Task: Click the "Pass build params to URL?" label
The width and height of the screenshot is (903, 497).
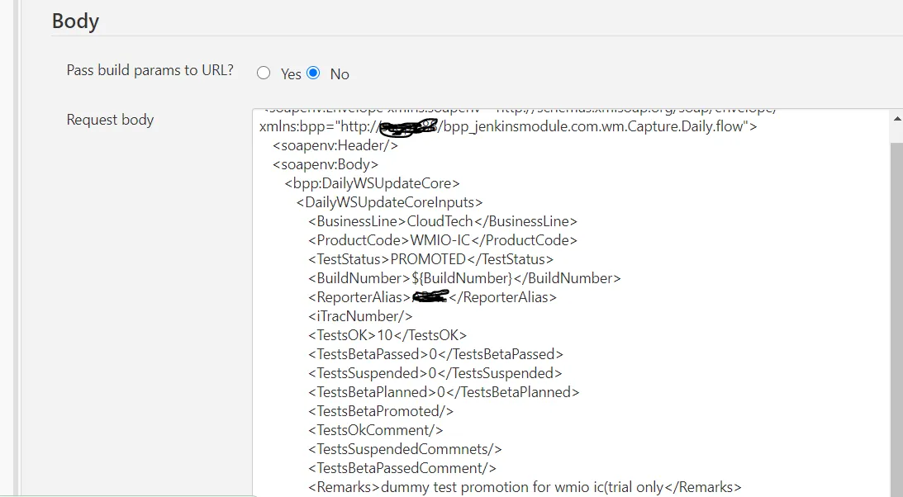Action: coord(150,70)
